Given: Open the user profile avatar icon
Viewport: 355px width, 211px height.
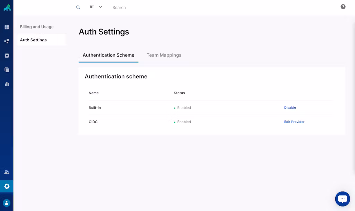Looking at the screenshot, I should click(7, 203).
